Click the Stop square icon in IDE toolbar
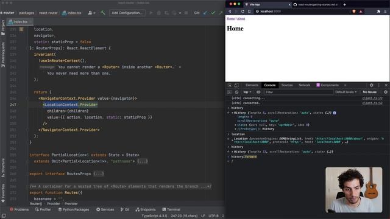Viewport: 390px width, 219px height. (186, 13)
